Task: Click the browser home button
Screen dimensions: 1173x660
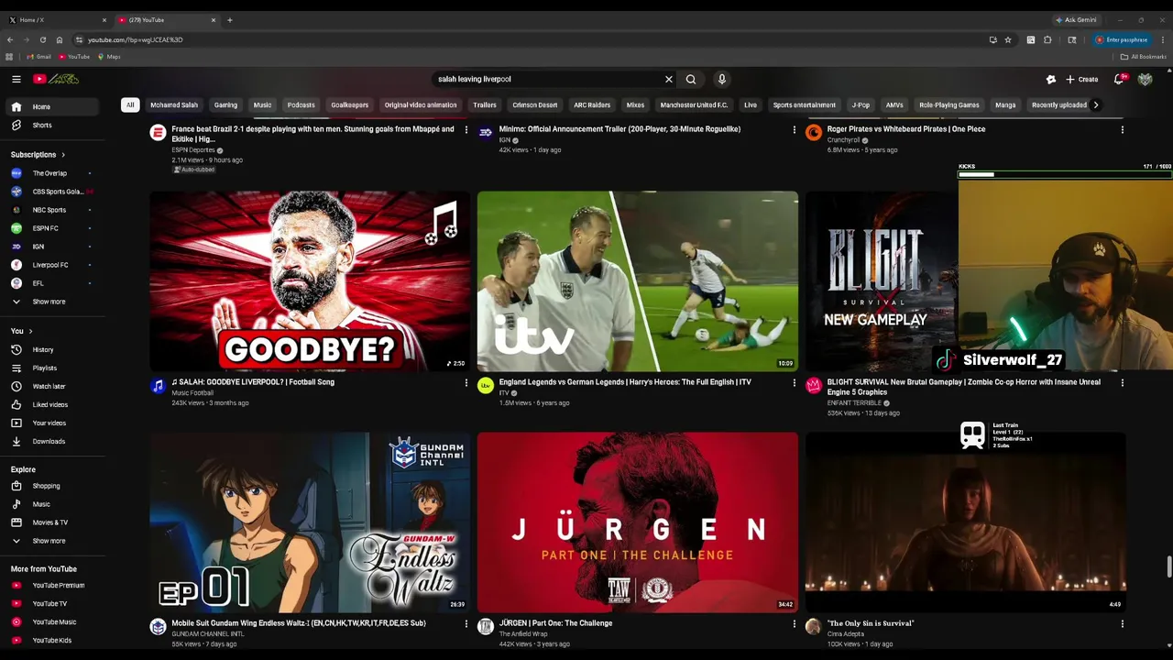Action: coord(60,39)
